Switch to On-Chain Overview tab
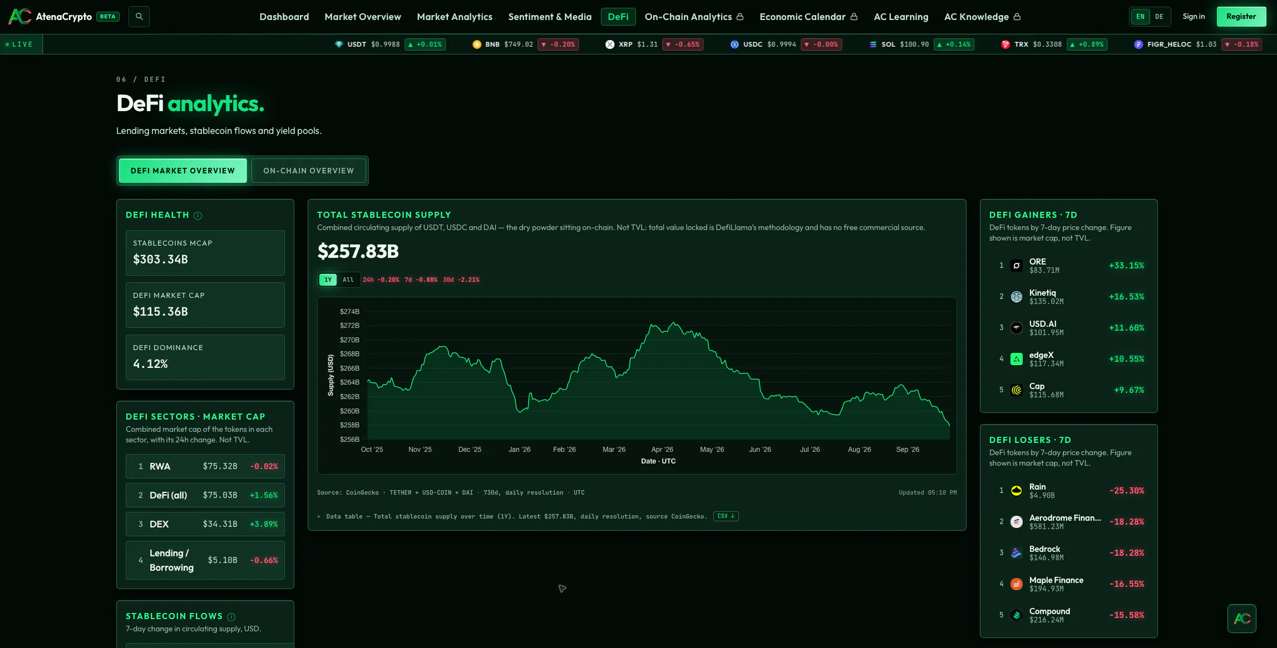1277x648 pixels. [x=309, y=171]
